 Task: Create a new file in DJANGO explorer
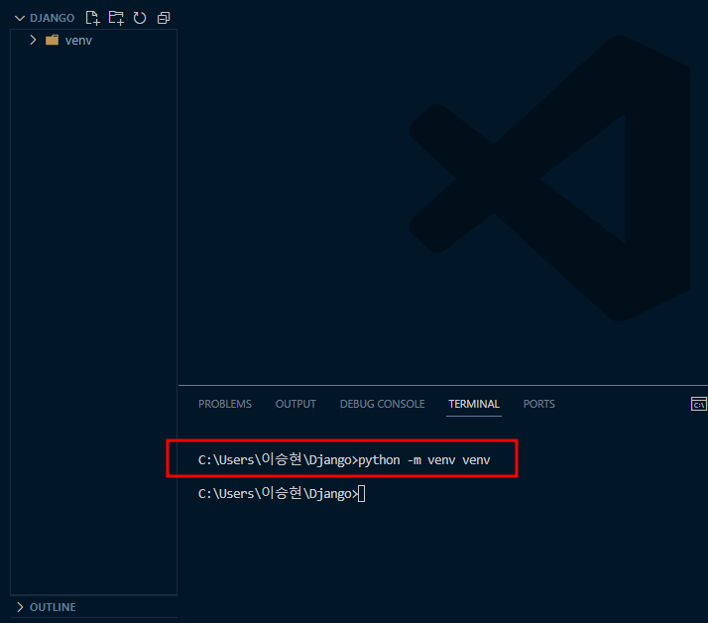pos(92,18)
